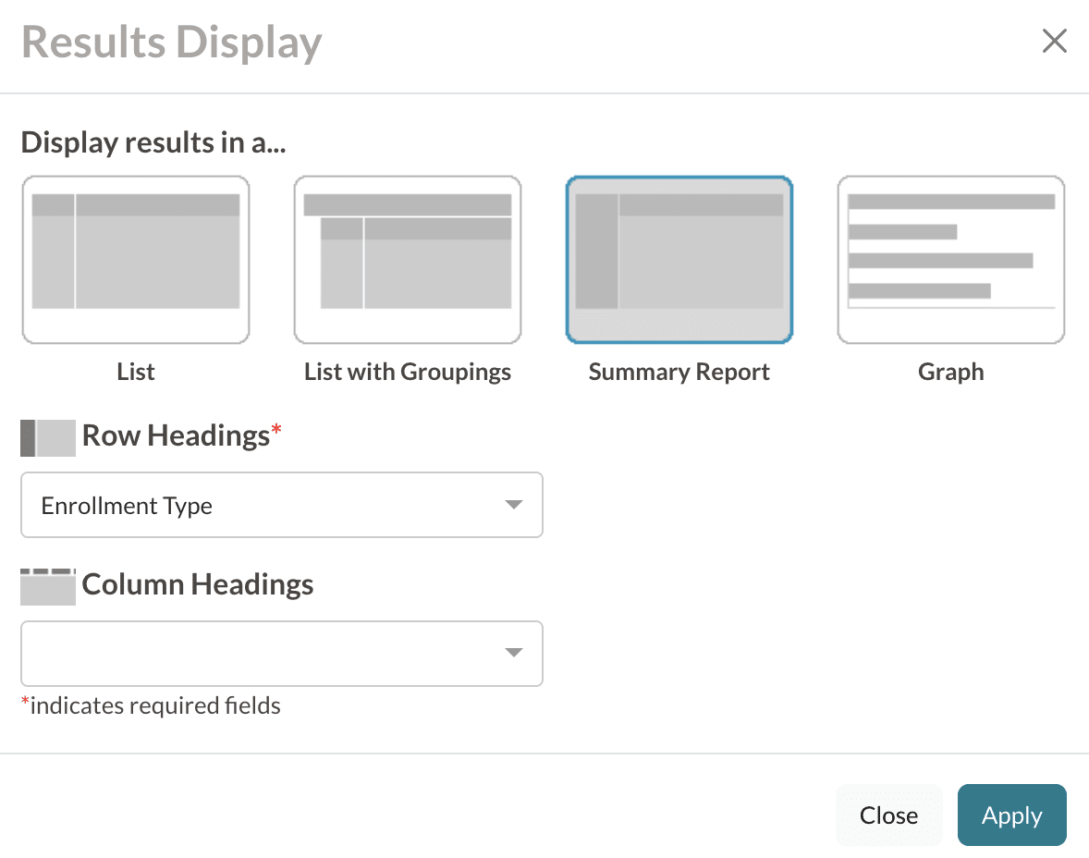
Task: Select the Summary Report layout thumbnail
Action: pyautogui.click(x=679, y=260)
